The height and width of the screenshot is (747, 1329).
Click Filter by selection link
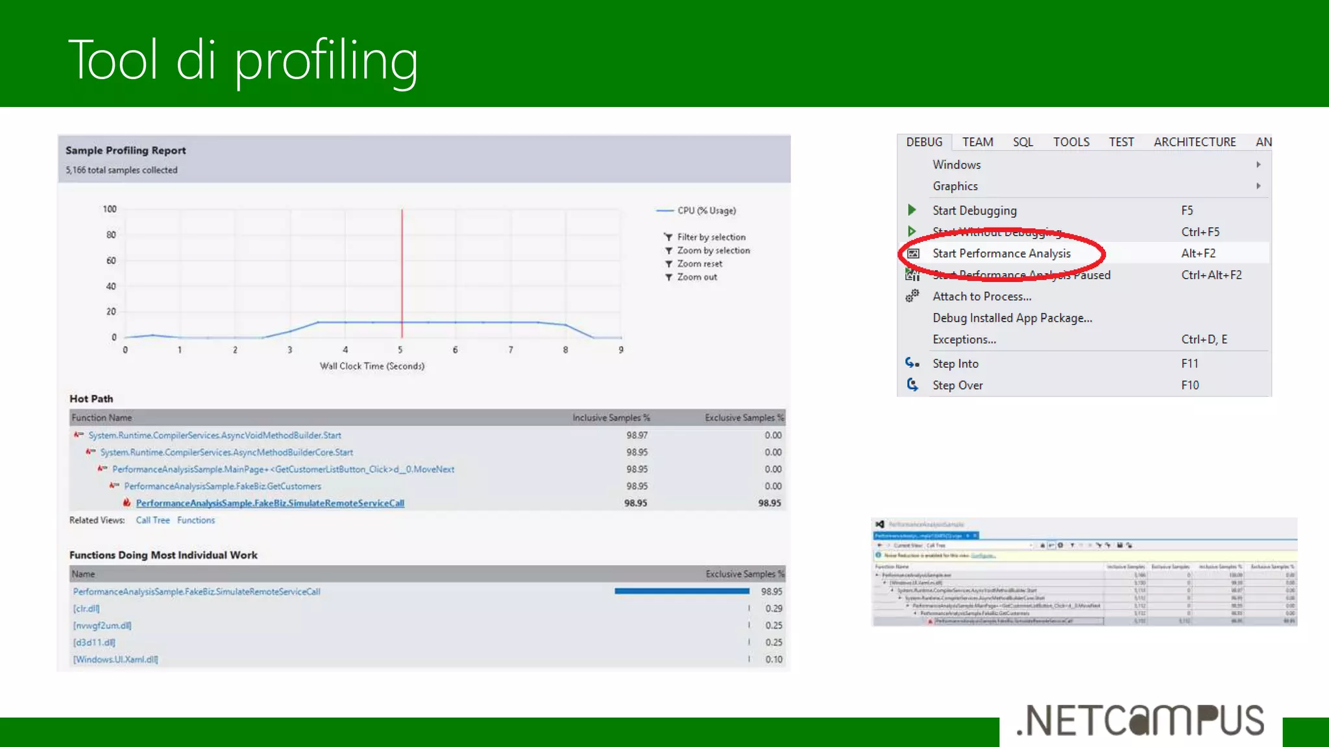click(711, 237)
